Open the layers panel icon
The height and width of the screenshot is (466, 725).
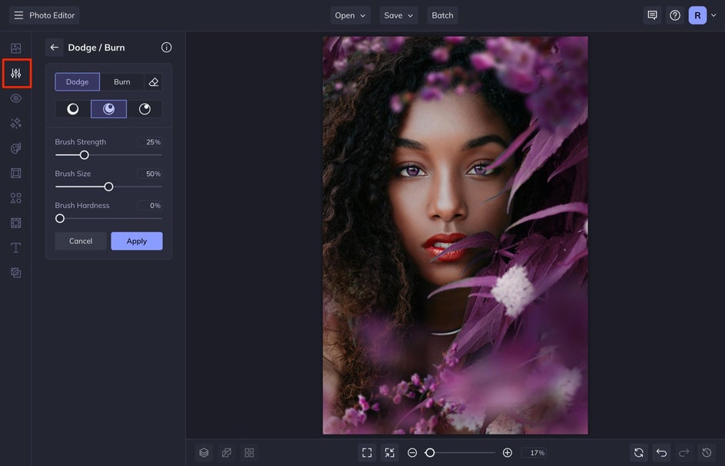[x=204, y=453]
